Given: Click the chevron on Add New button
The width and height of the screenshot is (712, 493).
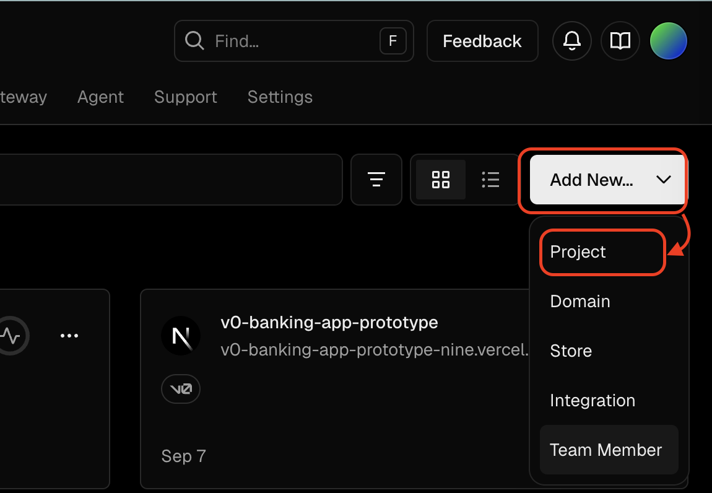Looking at the screenshot, I should click(x=663, y=180).
